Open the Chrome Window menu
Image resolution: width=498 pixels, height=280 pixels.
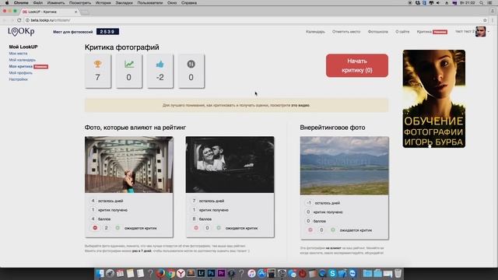tap(172, 3)
